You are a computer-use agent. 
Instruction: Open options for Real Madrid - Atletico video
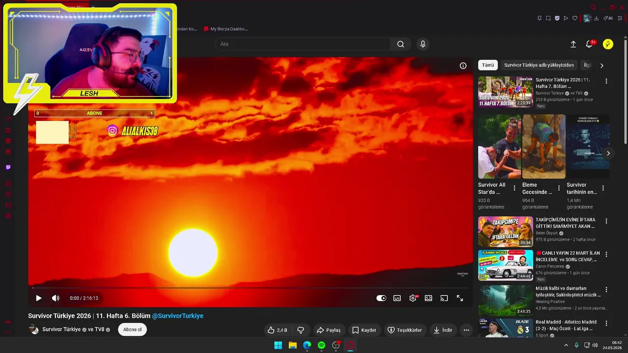[606, 323]
